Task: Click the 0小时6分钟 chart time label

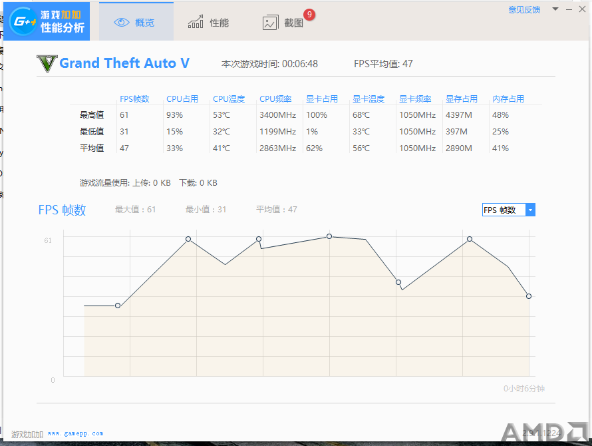Action: 524,389
